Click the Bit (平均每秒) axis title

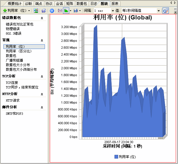coord(52,81)
